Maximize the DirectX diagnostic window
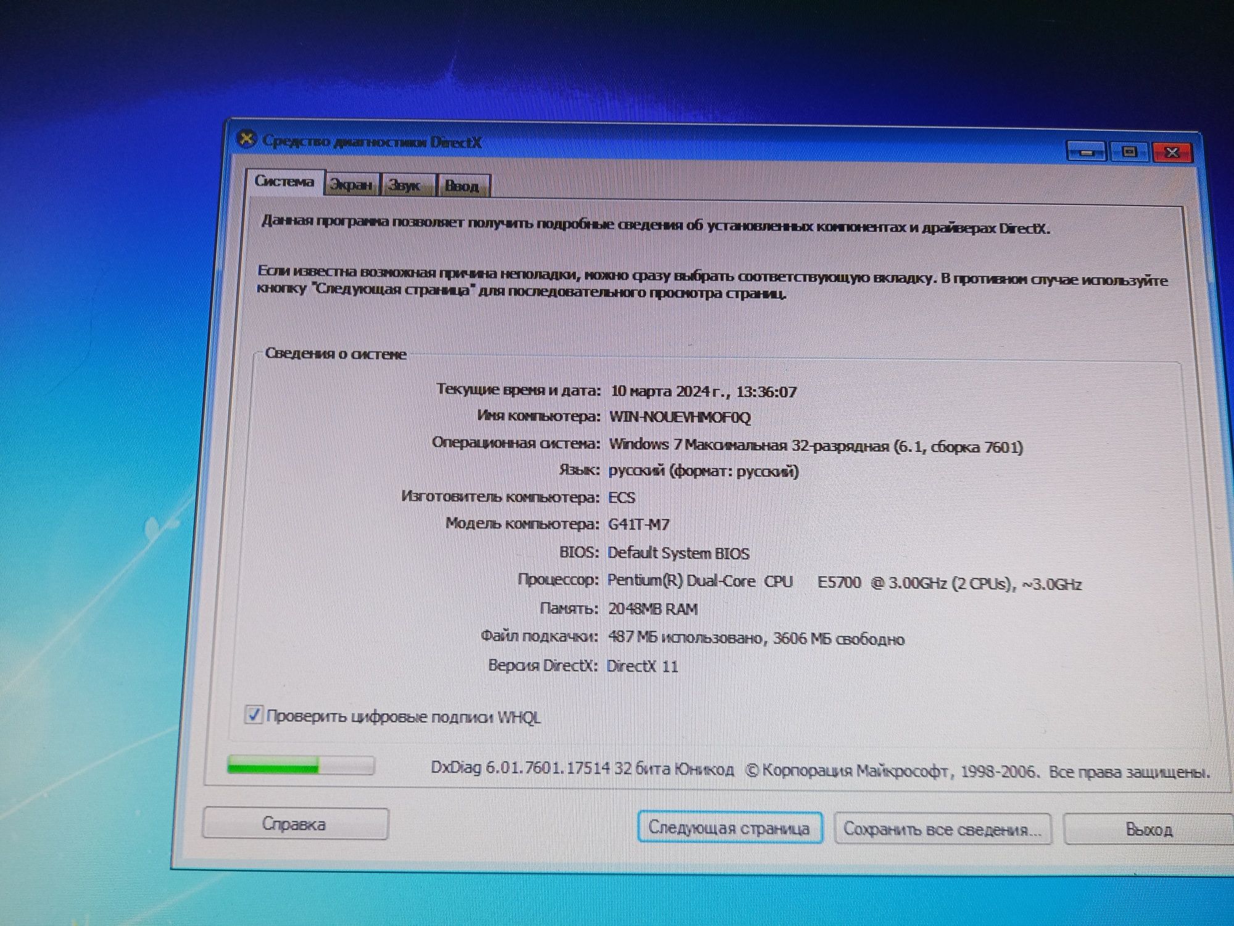The width and height of the screenshot is (1234, 926). click(1130, 152)
